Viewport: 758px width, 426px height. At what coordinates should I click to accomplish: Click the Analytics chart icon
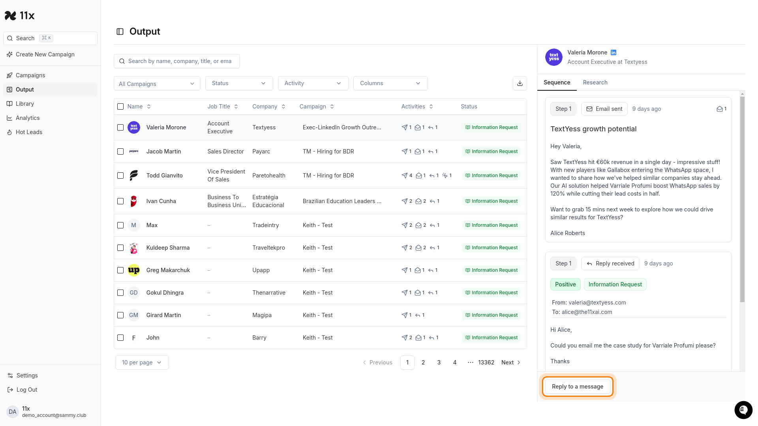click(x=9, y=118)
